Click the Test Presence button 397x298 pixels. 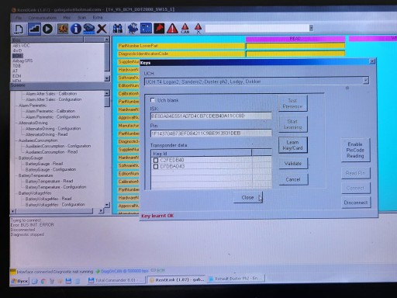pos(292,103)
